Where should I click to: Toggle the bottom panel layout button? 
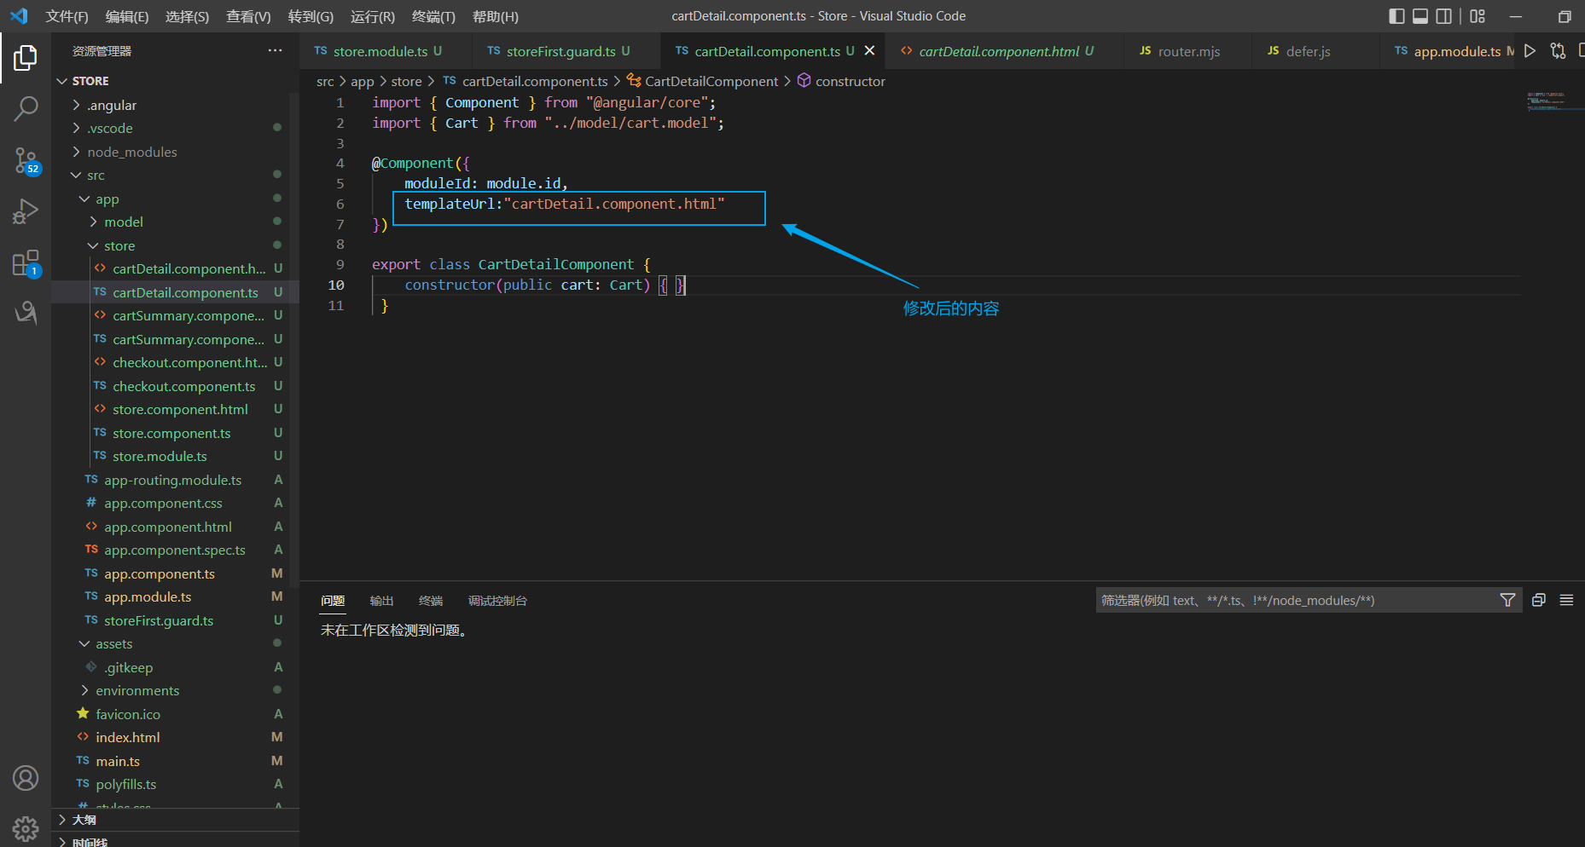click(x=1420, y=16)
